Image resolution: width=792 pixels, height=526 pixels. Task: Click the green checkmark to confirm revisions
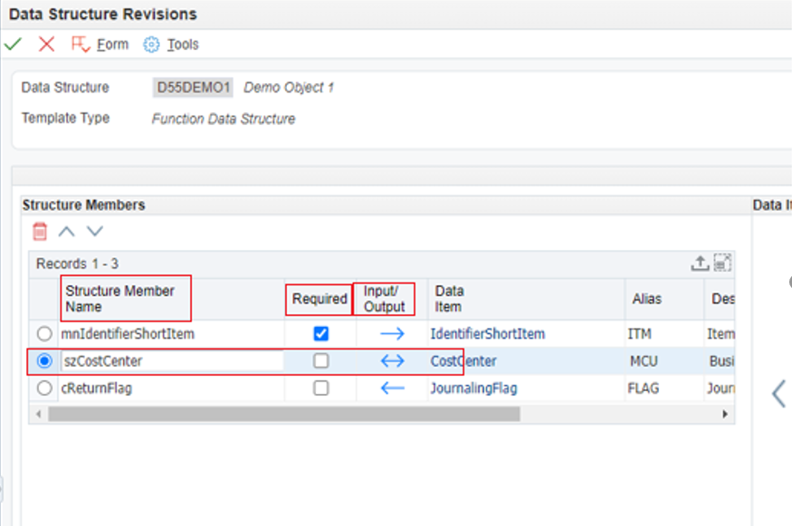tap(14, 43)
